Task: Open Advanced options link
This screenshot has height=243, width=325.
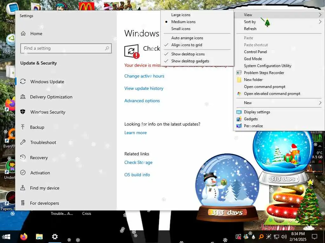Action: (x=142, y=101)
